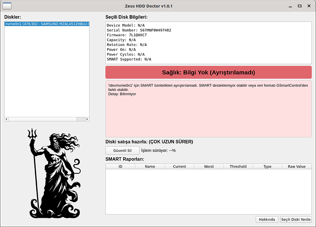Click the Seçili Diski Yenile button
Viewport: 316px width, 227px height.
[296, 220]
